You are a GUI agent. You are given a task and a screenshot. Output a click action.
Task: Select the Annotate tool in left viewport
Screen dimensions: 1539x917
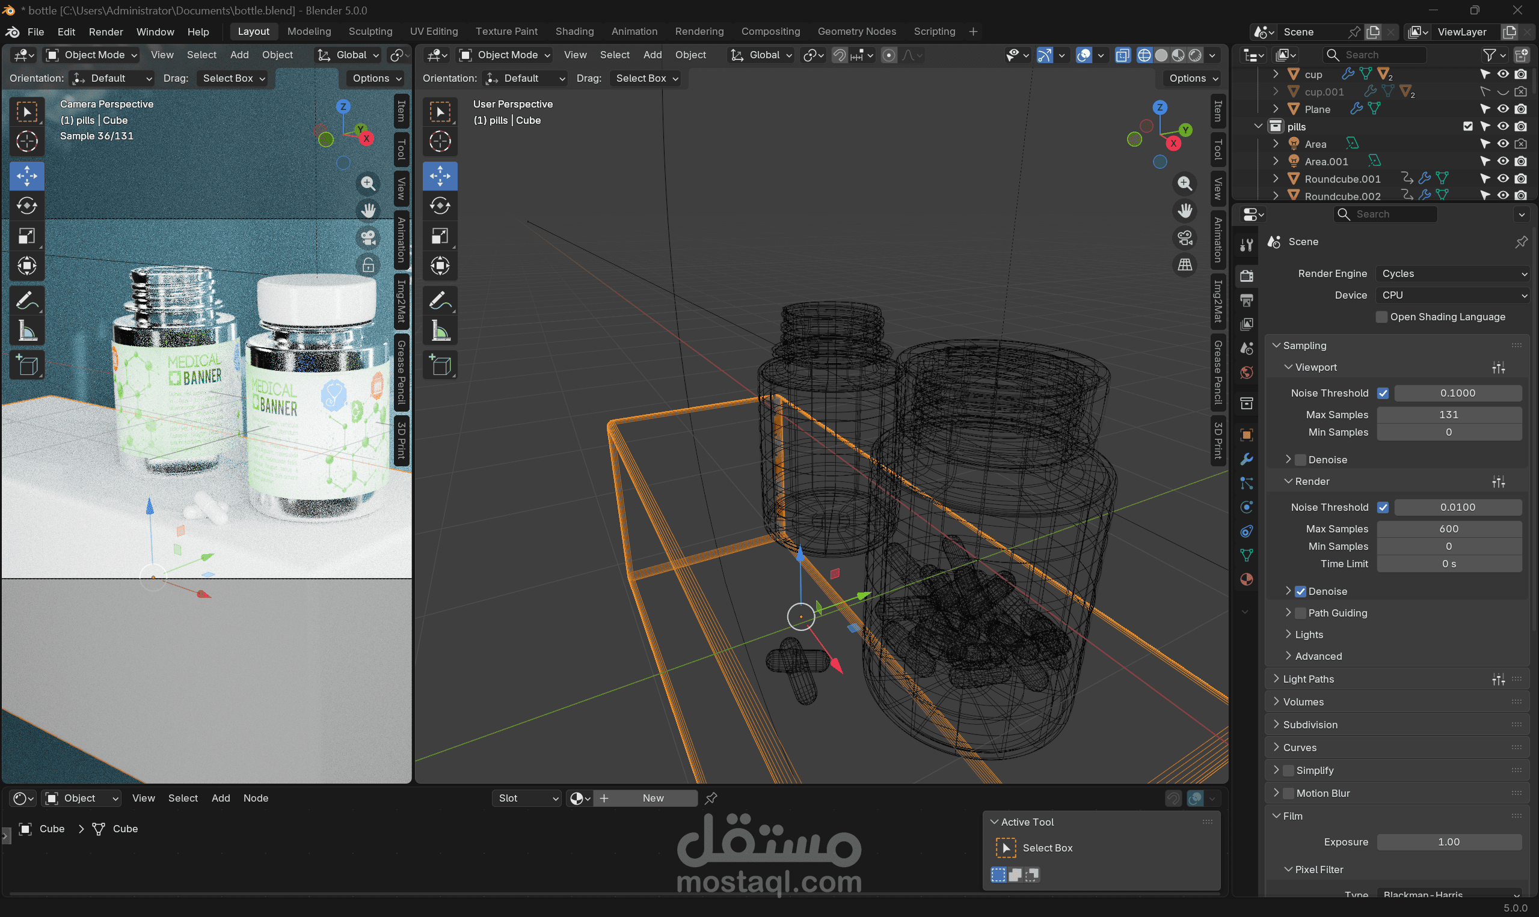click(x=26, y=301)
